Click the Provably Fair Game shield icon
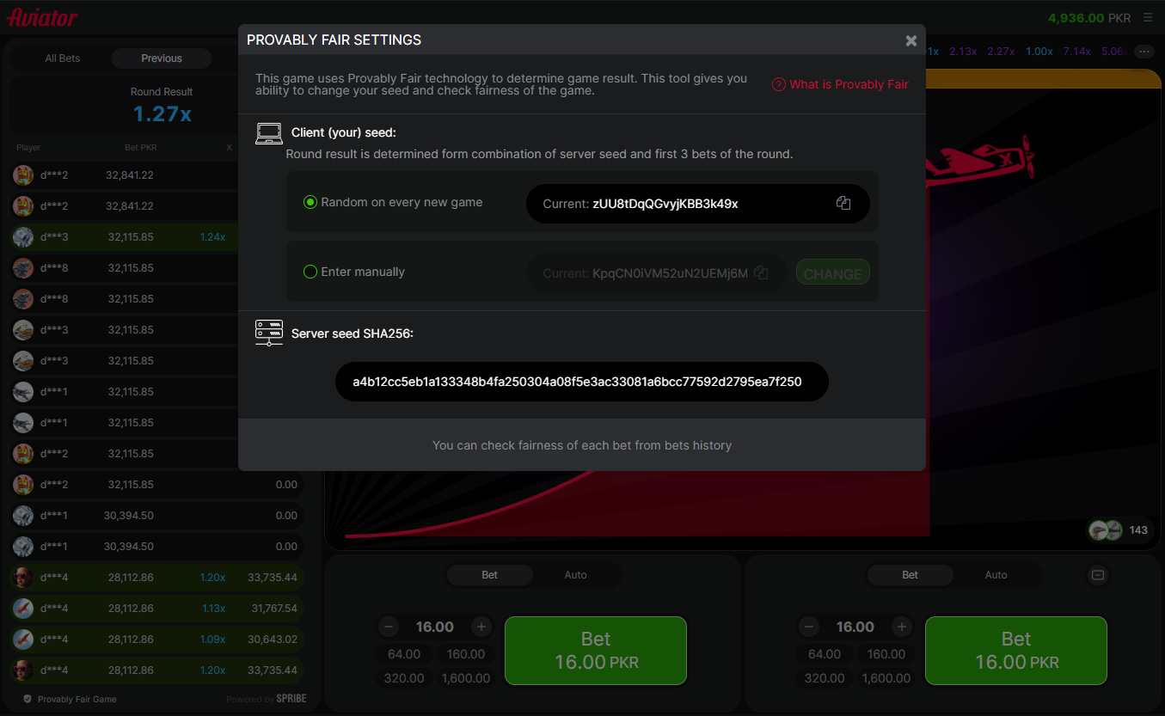 [x=28, y=699]
